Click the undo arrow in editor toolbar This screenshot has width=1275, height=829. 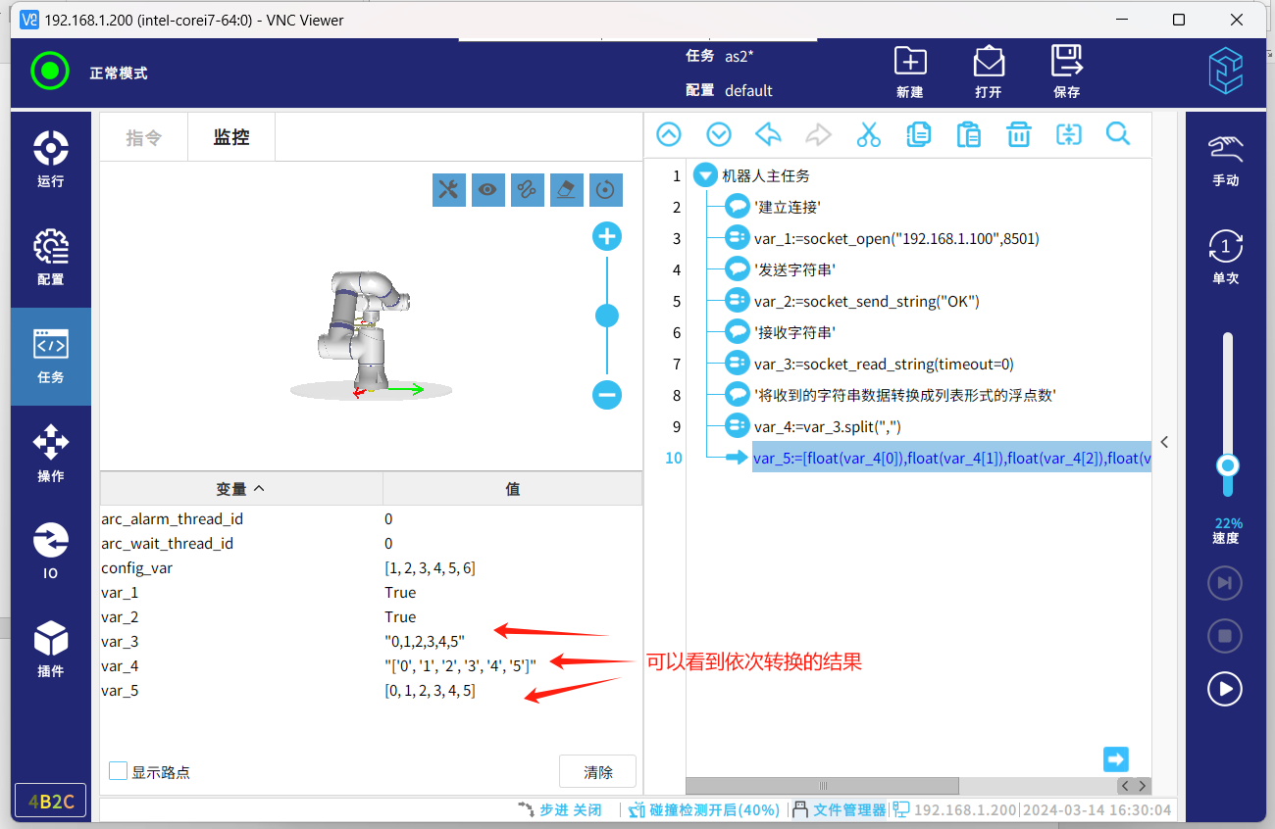(x=768, y=135)
